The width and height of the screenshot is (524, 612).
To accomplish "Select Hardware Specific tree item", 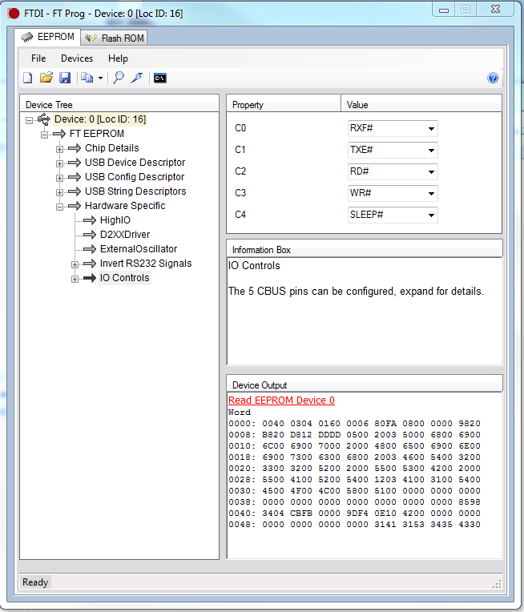I will 125,206.
